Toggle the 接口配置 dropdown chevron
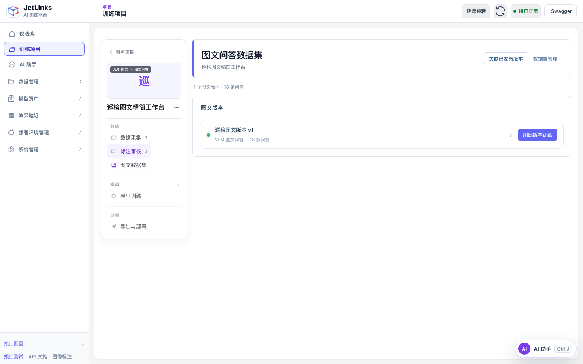583x364 pixels. point(83,345)
